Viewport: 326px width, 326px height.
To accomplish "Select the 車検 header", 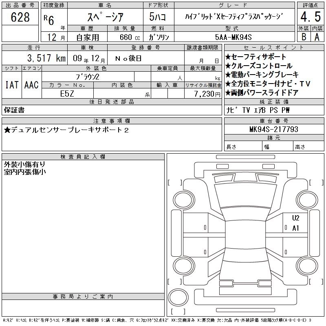I will (87, 48).
